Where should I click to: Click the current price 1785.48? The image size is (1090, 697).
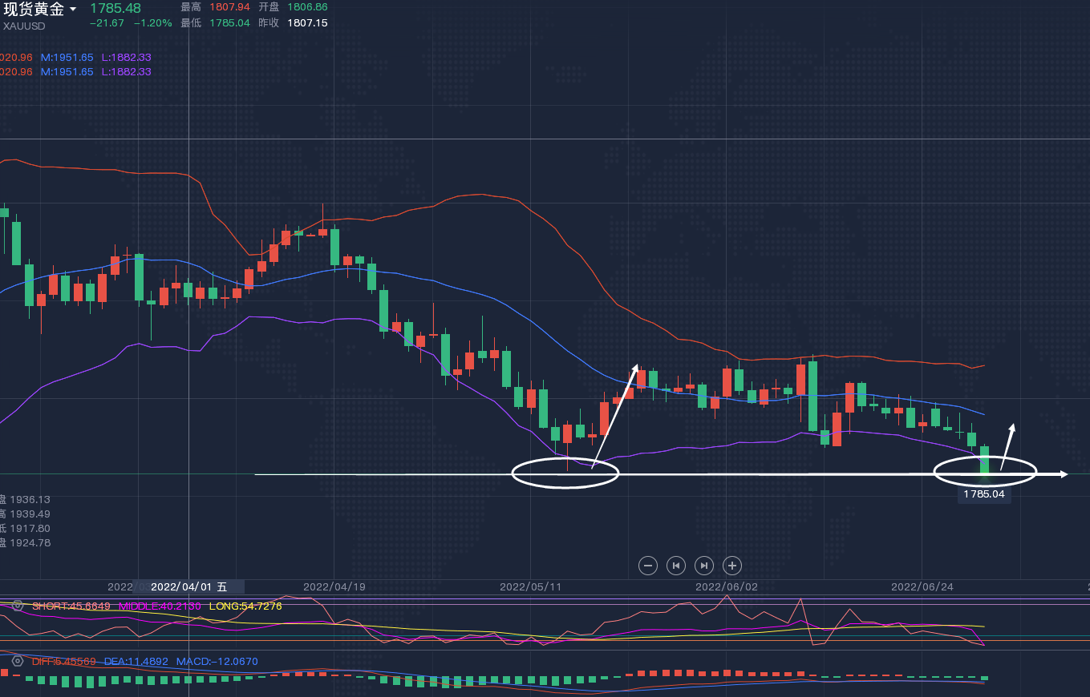pyautogui.click(x=115, y=8)
